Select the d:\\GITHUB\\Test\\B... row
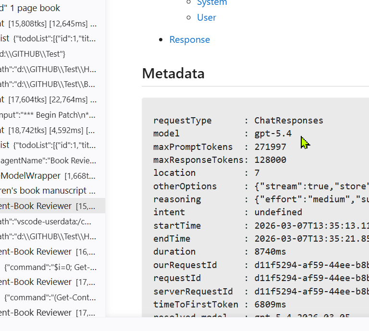 click(52, 84)
